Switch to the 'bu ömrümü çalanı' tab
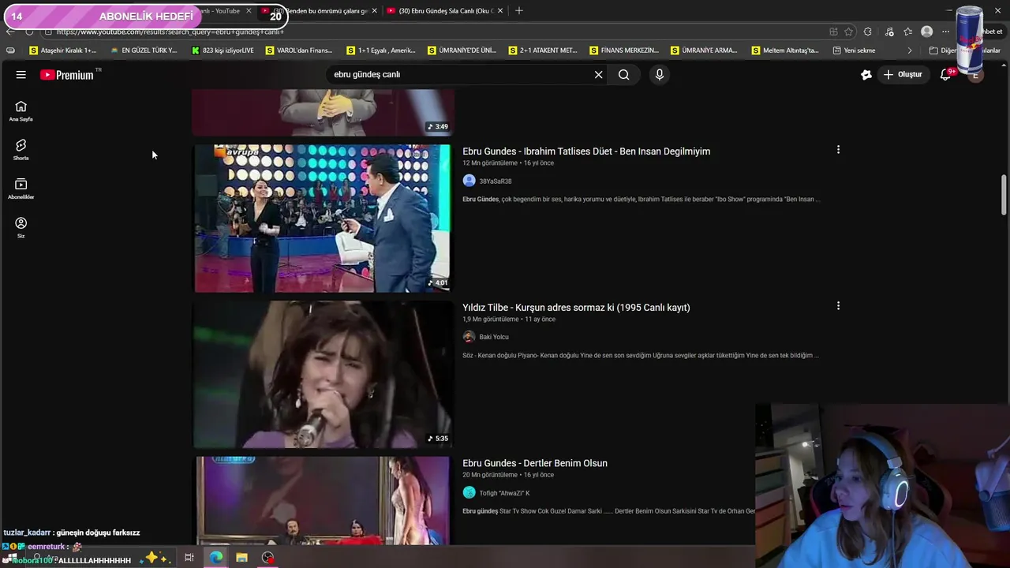 pos(321,10)
